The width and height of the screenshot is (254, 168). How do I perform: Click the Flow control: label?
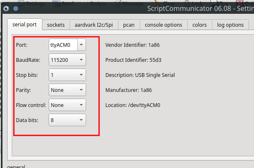(31, 105)
